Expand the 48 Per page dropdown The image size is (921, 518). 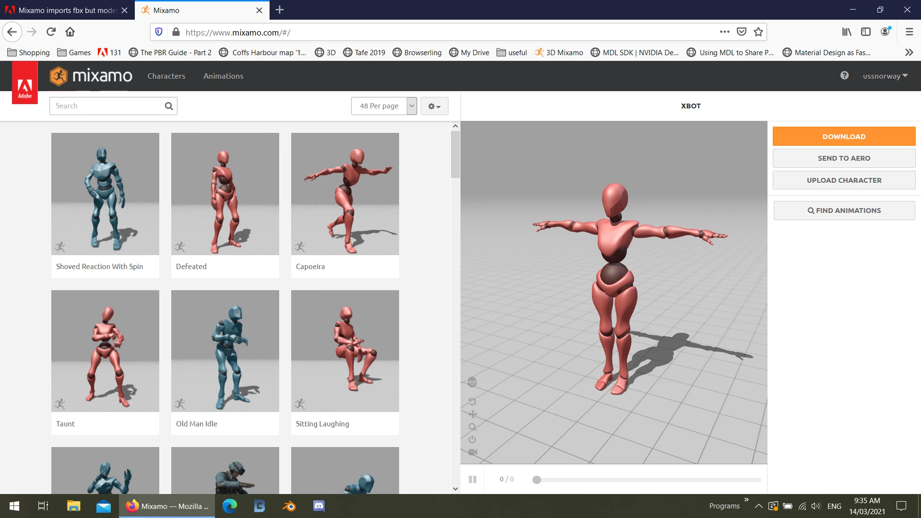point(384,106)
